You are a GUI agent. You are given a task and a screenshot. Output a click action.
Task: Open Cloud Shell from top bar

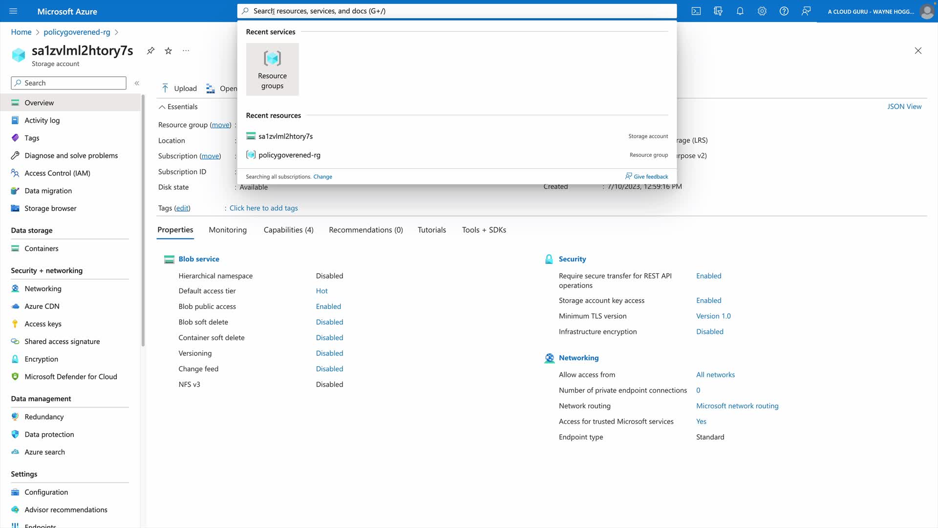[696, 11]
